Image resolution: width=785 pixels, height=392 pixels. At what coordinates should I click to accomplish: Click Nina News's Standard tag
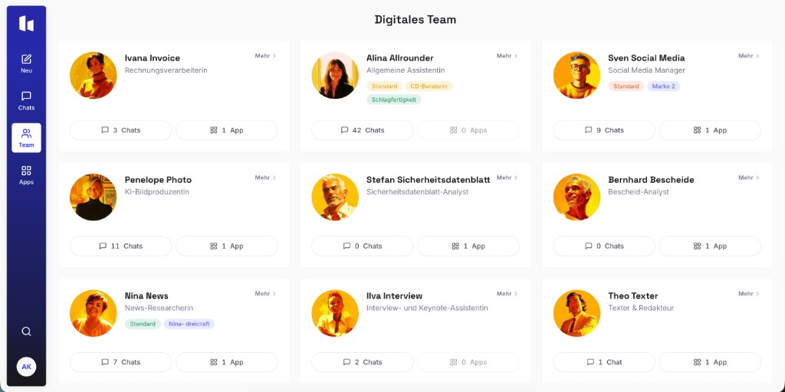click(x=143, y=324)
